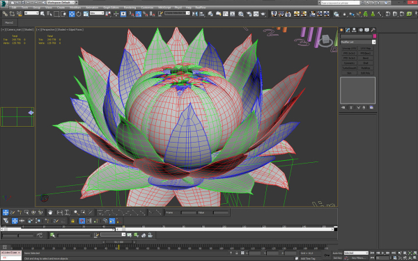Switch to the Modify command panel tab
The image size is (418, 261).
click(x=348, y=30)
